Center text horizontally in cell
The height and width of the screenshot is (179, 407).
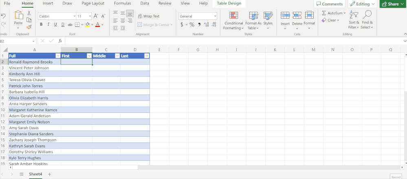click(123, 20)
